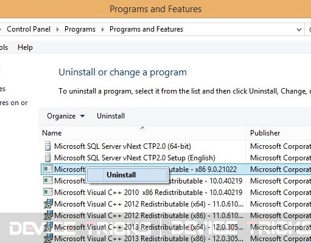The image size is (311, 243).
Task: Expand the arrow after Control Panel breadcrumb
Action: pyautogui.click(x=58, y=30)
